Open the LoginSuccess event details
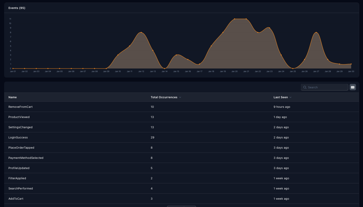The image size is (363, 207). click(18, 137)
